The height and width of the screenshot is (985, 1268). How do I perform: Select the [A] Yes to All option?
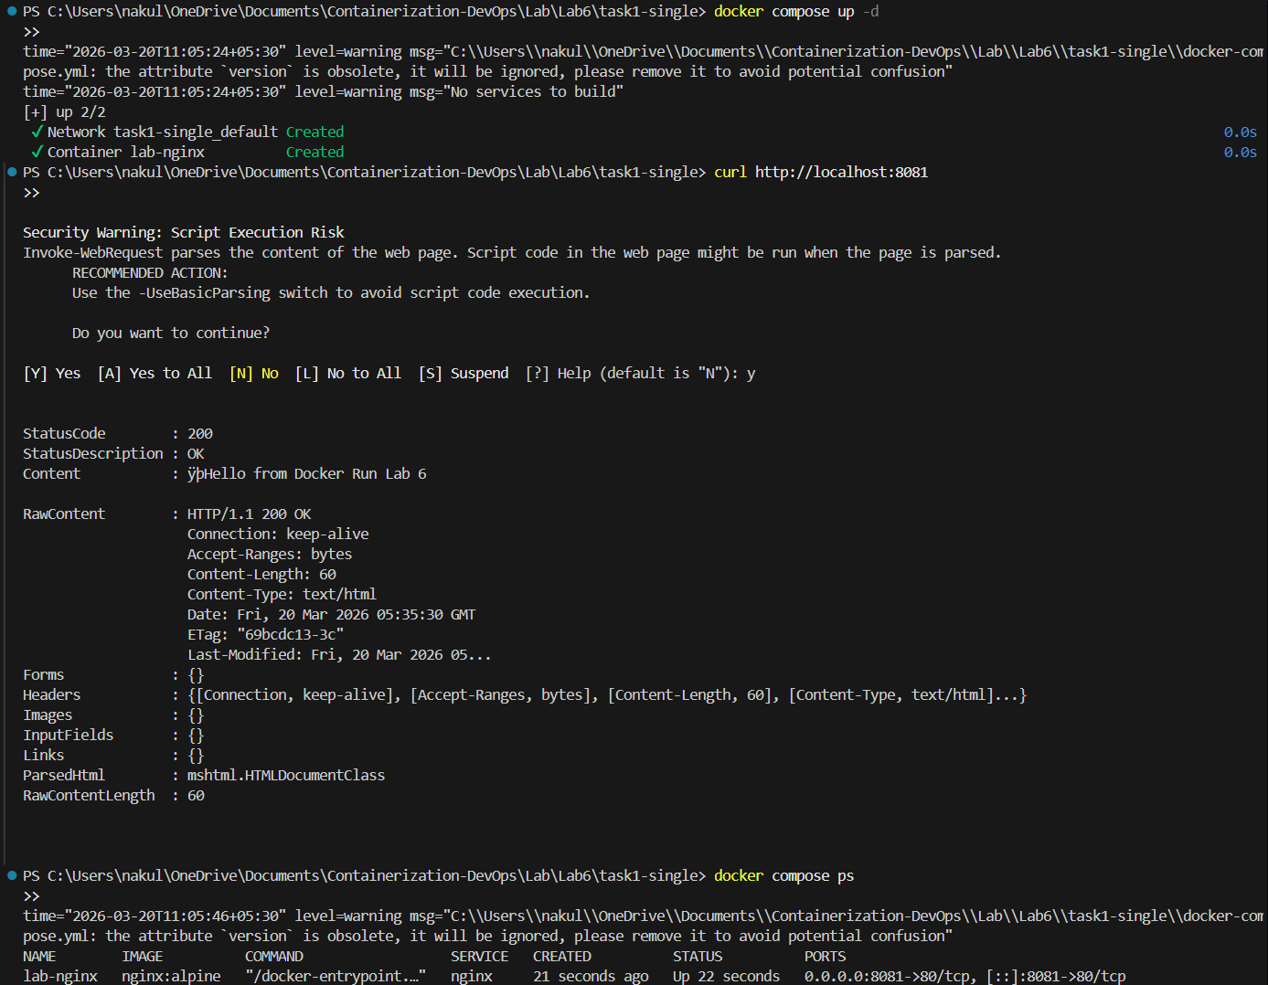155,373
